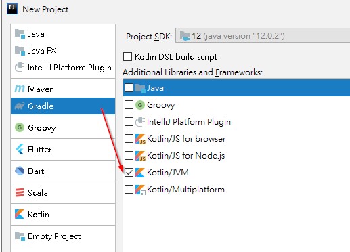Uncheck the Kotlin/JVM checkbox
The width and height of the screenshot is (350, 252).
pyautogui.click(x=129, y=173)
